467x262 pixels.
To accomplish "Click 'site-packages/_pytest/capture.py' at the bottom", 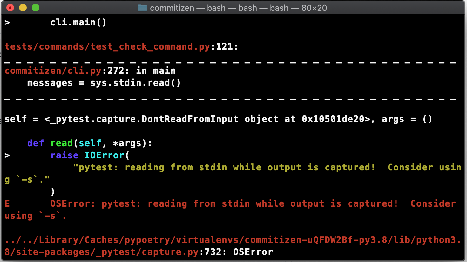I will [107, 252].
